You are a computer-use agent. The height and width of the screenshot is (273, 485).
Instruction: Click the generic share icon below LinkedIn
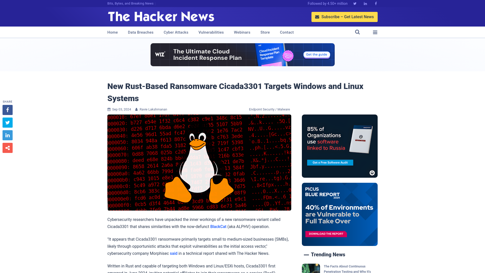coord(7,148)
